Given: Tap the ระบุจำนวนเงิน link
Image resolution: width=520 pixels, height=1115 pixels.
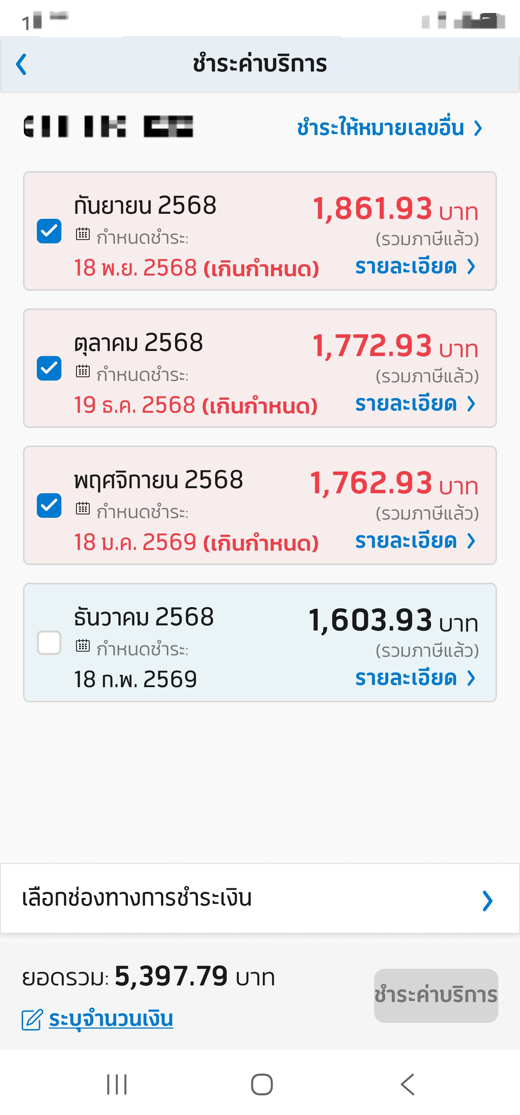Looking at the screenshot, I should [x=111, y=1019].
